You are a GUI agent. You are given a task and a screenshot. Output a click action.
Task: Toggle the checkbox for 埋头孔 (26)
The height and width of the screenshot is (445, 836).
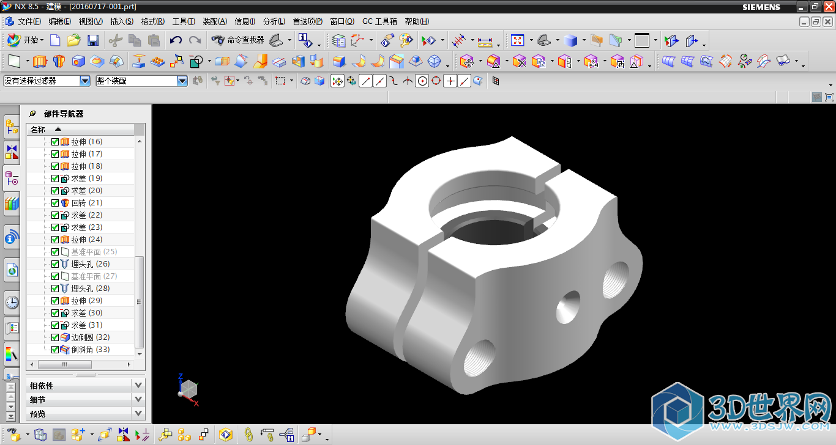[x=55, y=264]
